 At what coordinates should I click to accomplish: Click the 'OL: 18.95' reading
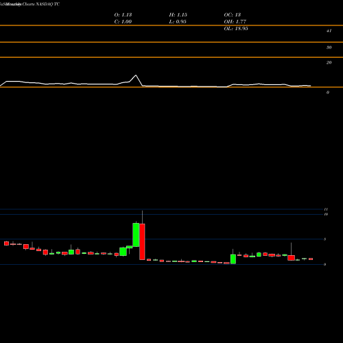(x=236, y=29)
